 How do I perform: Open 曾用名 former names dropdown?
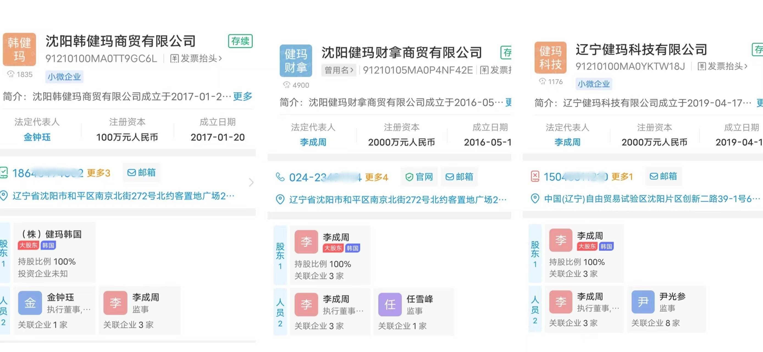click(339, 70)
